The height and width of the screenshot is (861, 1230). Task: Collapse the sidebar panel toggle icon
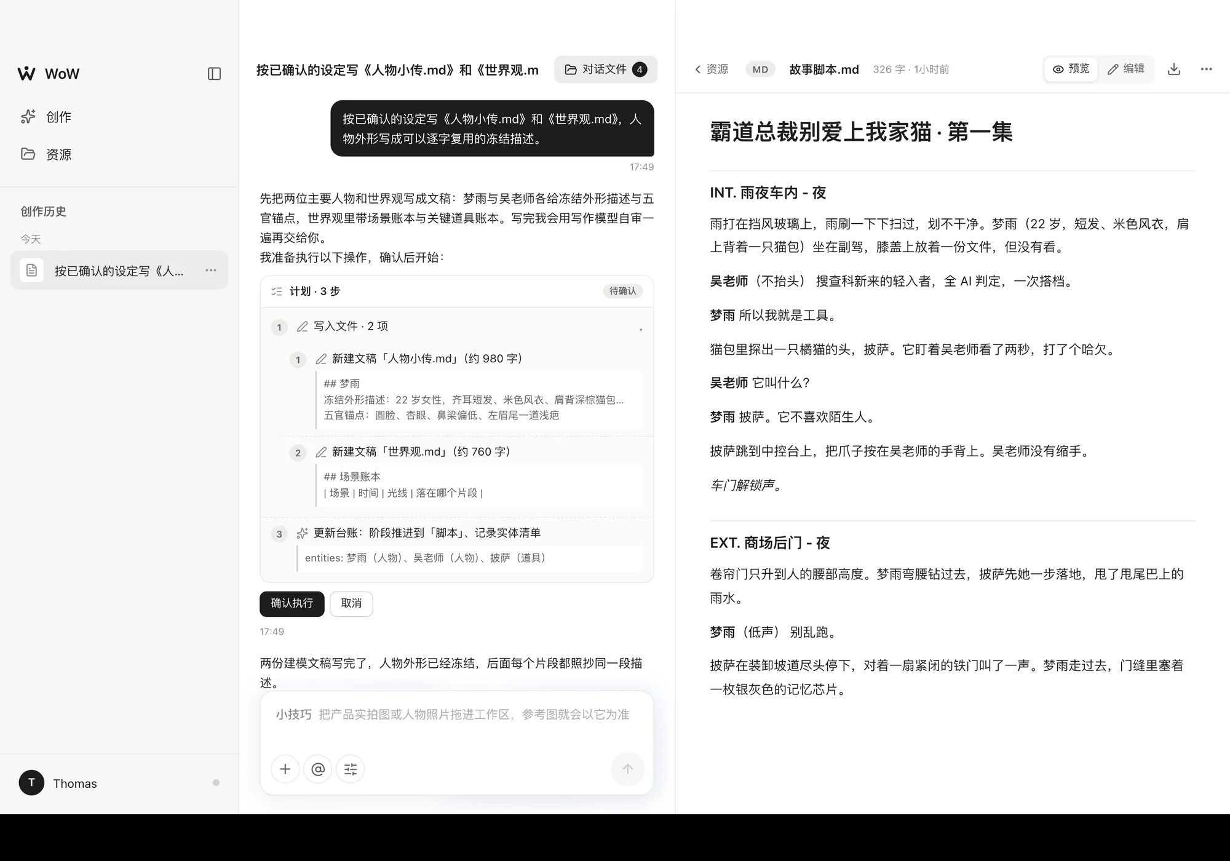(214, 74)
